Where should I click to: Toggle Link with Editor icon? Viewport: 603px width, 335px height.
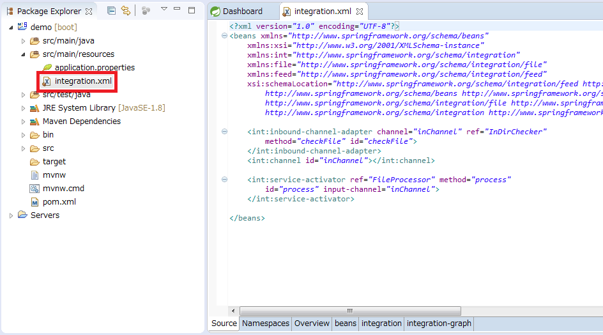click(x=126, y=11)
